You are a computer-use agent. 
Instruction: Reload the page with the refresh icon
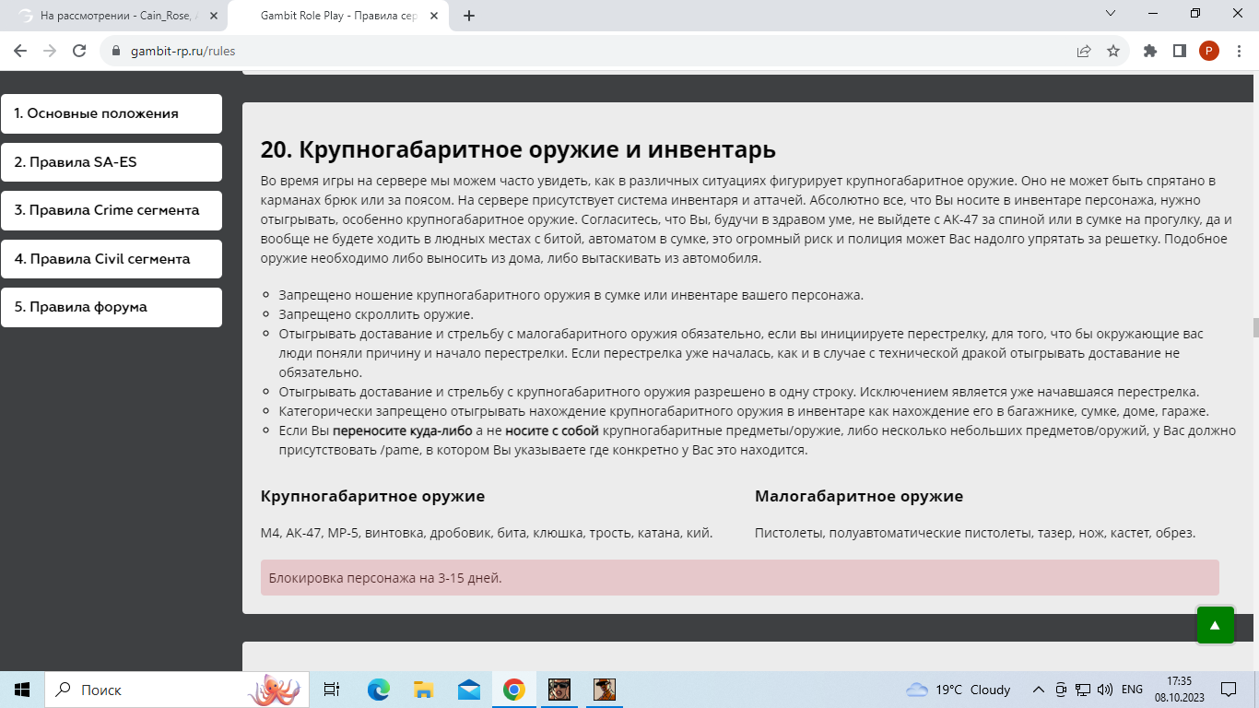pos(79,51)
